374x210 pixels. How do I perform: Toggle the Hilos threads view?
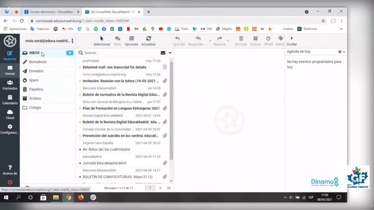(x=117, y=41)
